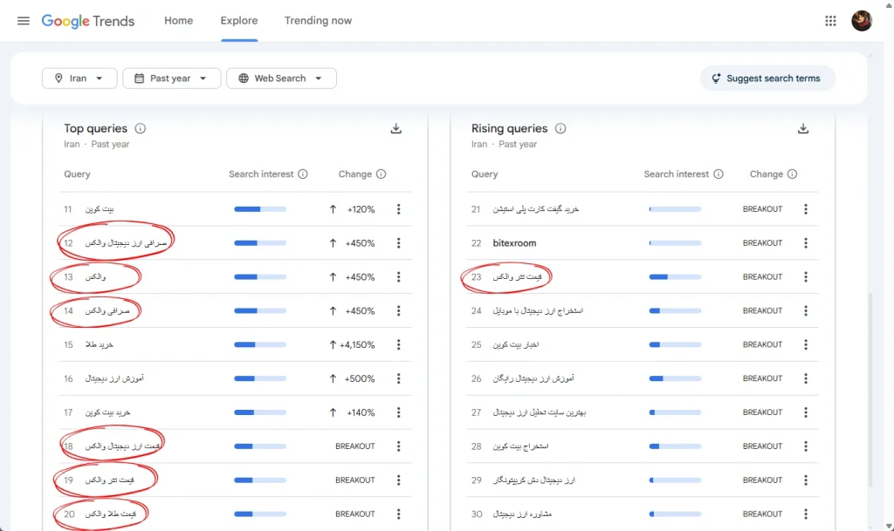Click BREAKOUT label for rising row 30
This screenshot has height=531, width=894.
pyautogui.click(x=762, y=514)
